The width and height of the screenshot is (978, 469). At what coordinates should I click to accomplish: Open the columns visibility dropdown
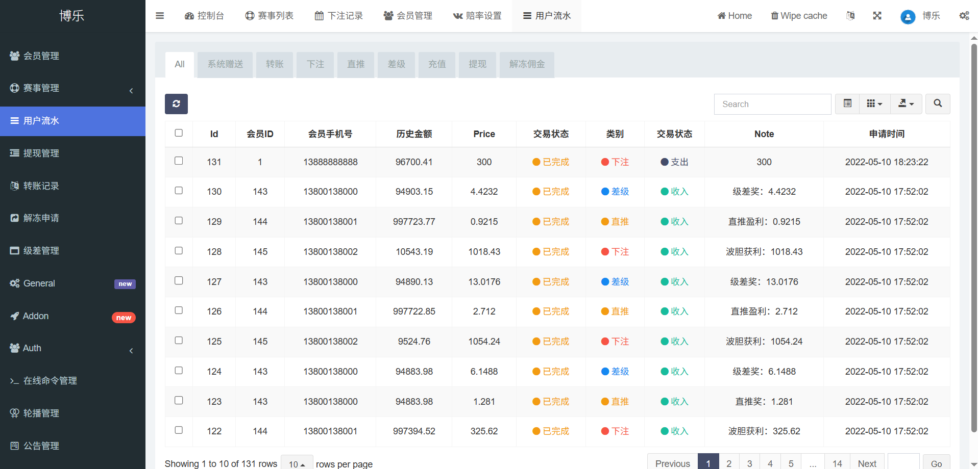[874, 103]
